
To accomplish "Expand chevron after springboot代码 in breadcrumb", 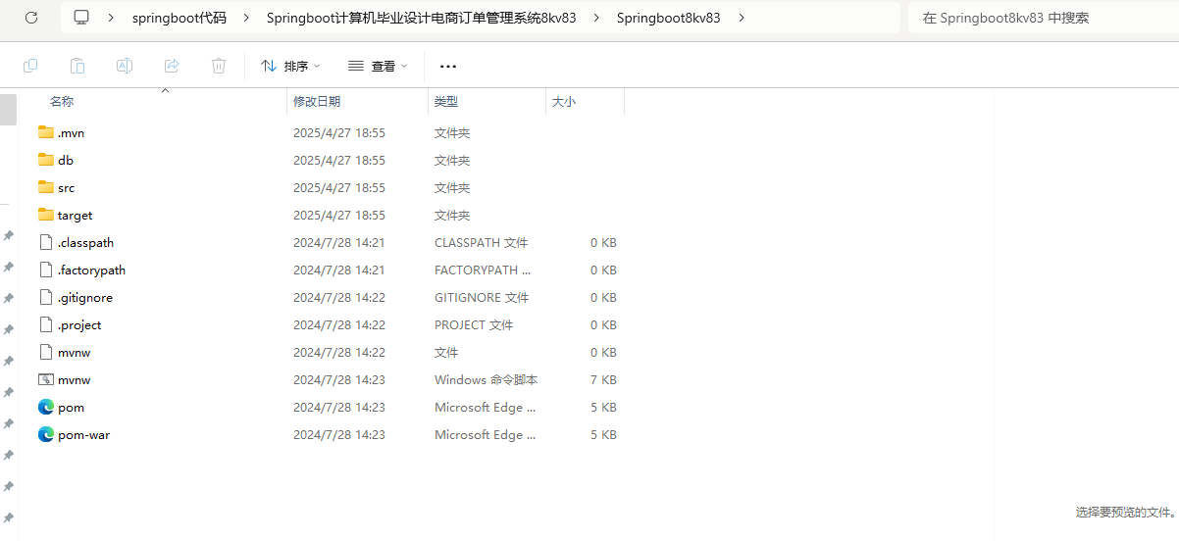I will tap(245, 18).
